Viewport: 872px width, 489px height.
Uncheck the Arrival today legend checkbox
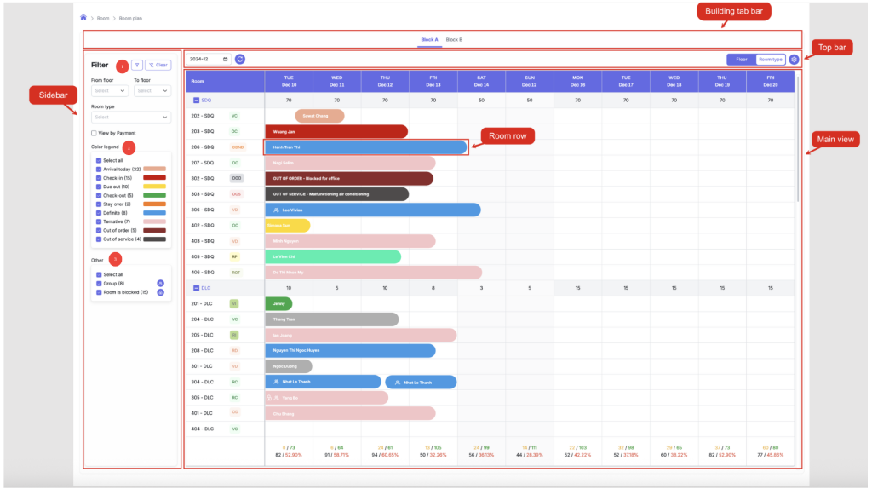coord(99,169)
